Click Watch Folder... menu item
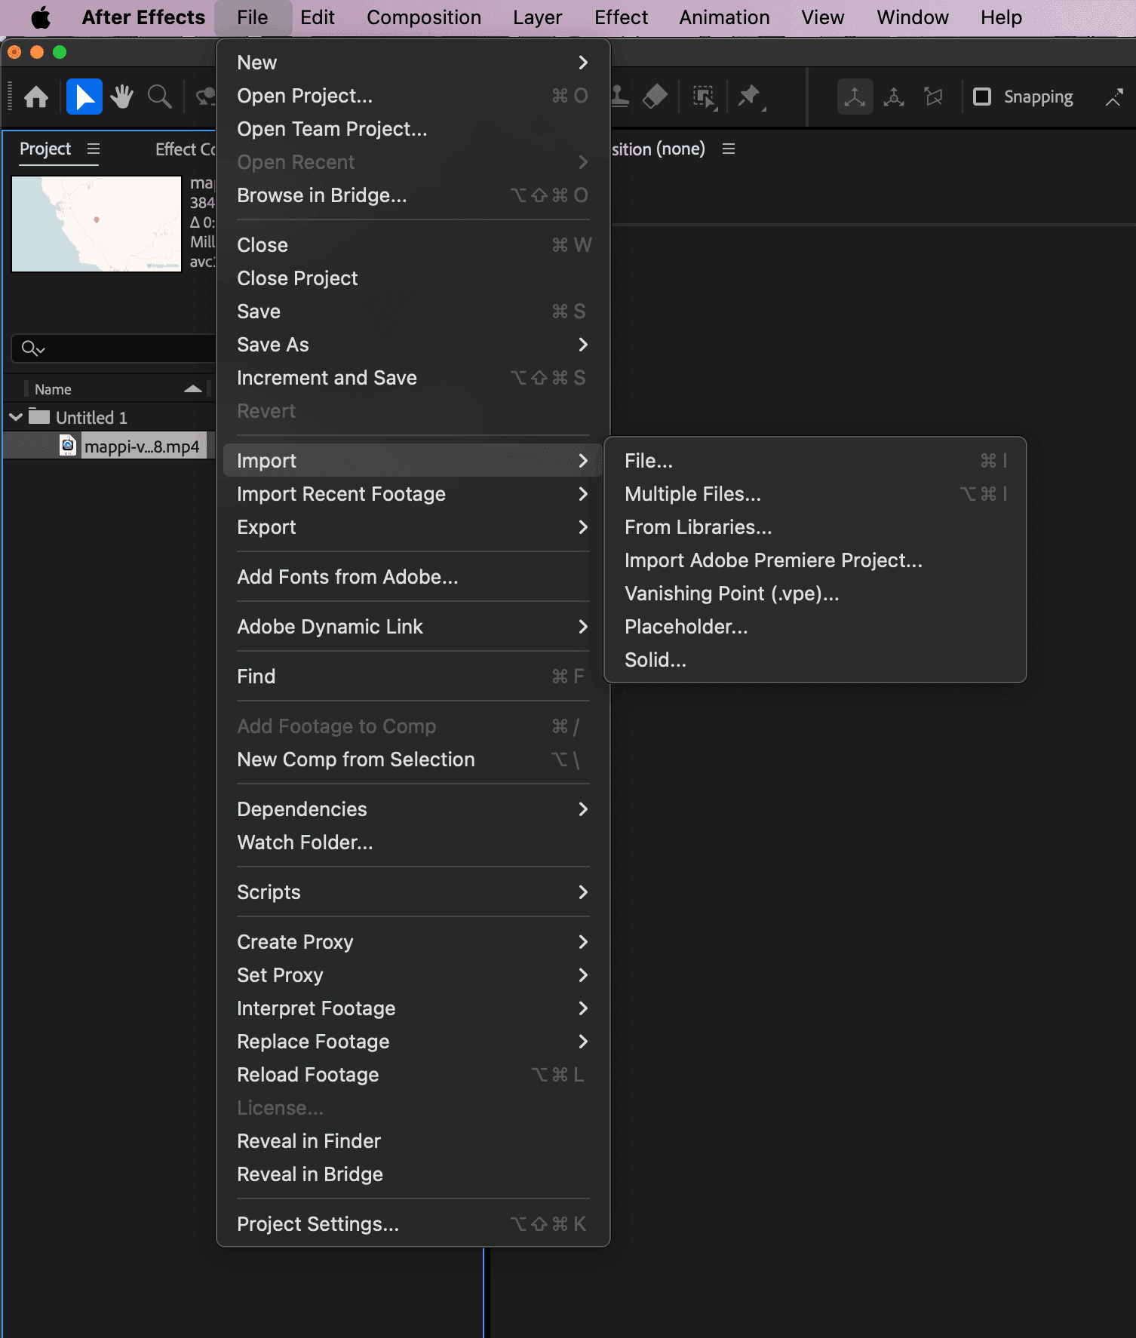1136x1338 pixels. (x=413, y=842)
